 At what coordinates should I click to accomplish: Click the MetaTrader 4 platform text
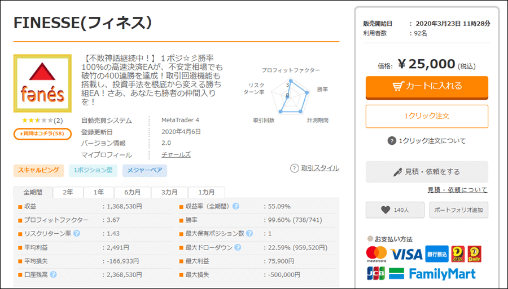point(180,120)
